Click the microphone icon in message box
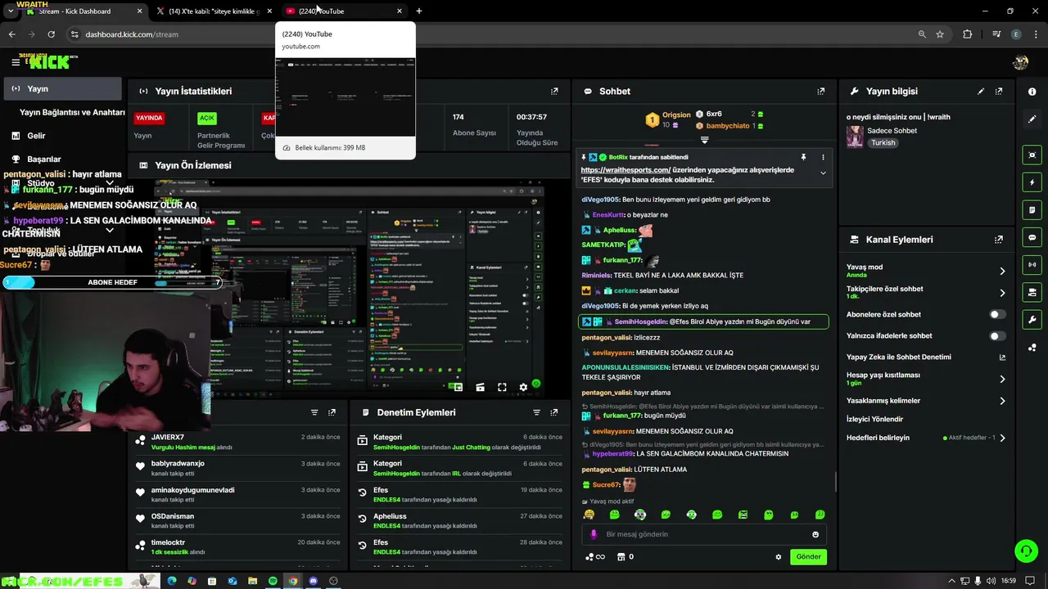The image size is (1048, 589). pyautogui.click(x=594, y=534)
